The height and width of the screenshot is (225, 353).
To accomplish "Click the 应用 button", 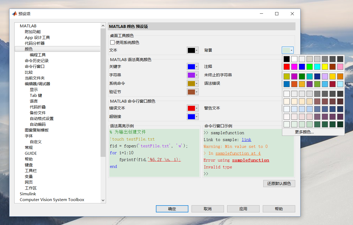I will click(243, 209).
